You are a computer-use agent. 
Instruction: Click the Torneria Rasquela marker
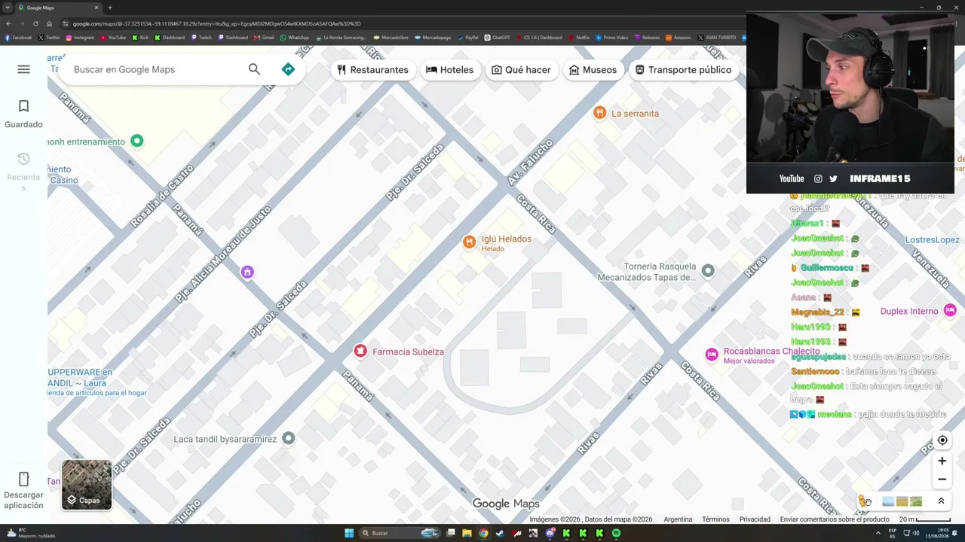pos(707,270)
